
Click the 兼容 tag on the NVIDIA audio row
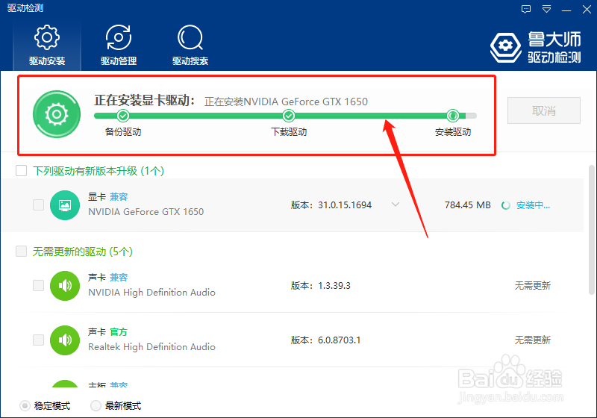click(x=119, y=278)
